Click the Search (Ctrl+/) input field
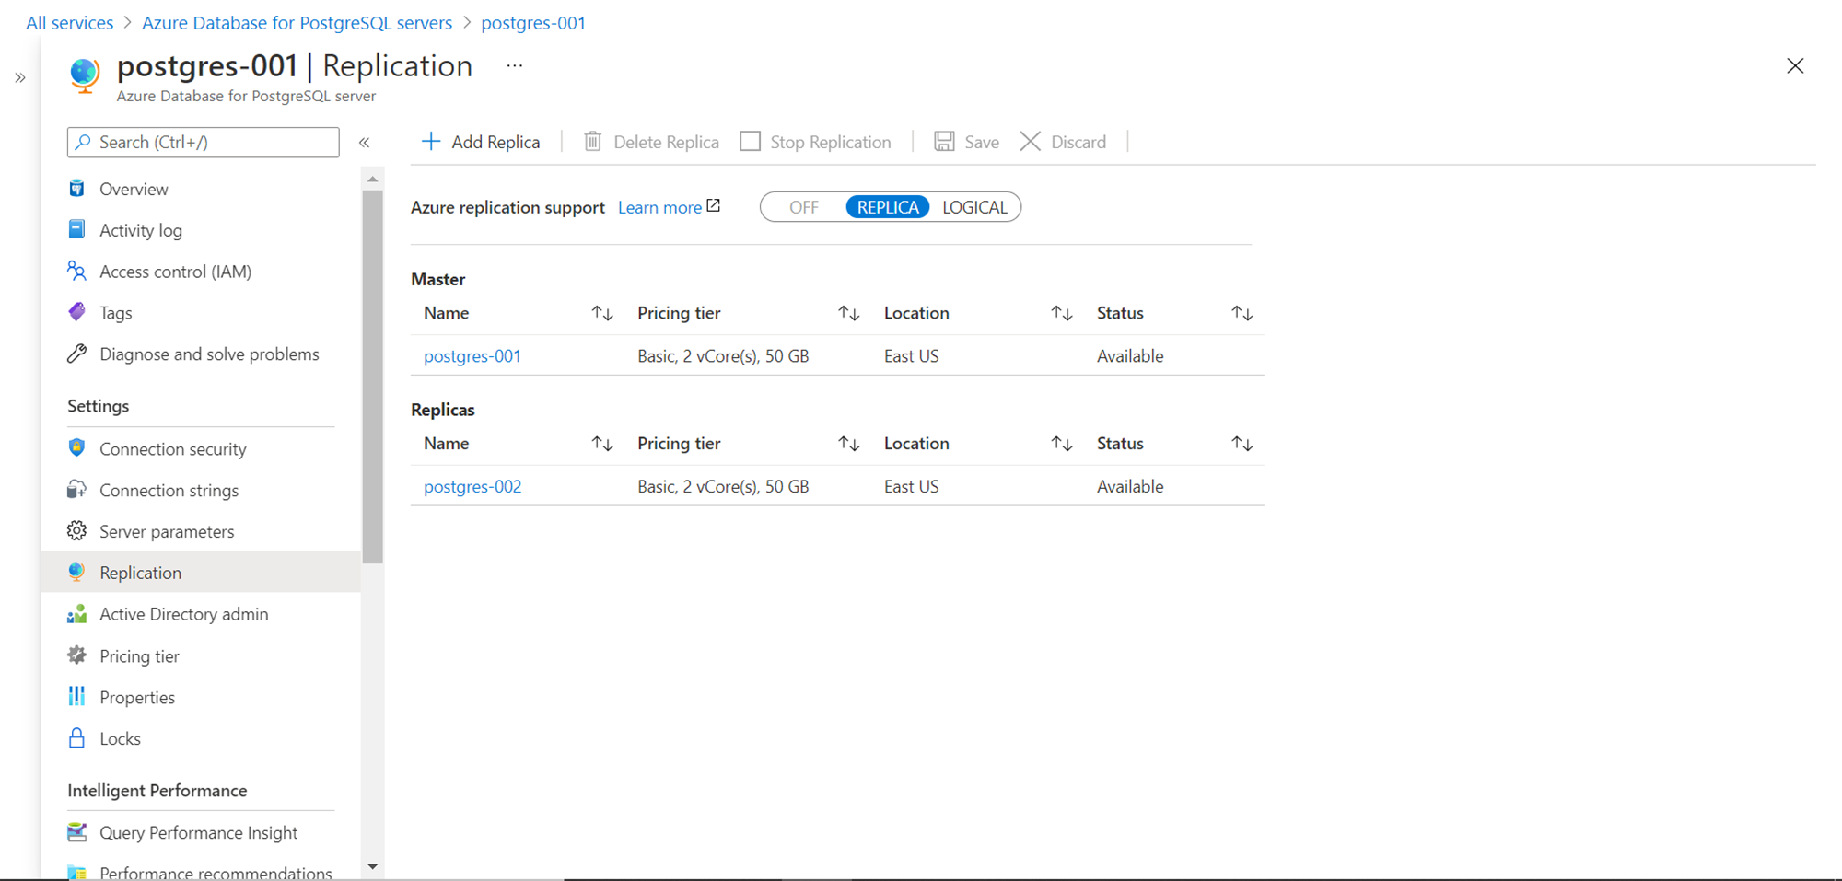 204,142
